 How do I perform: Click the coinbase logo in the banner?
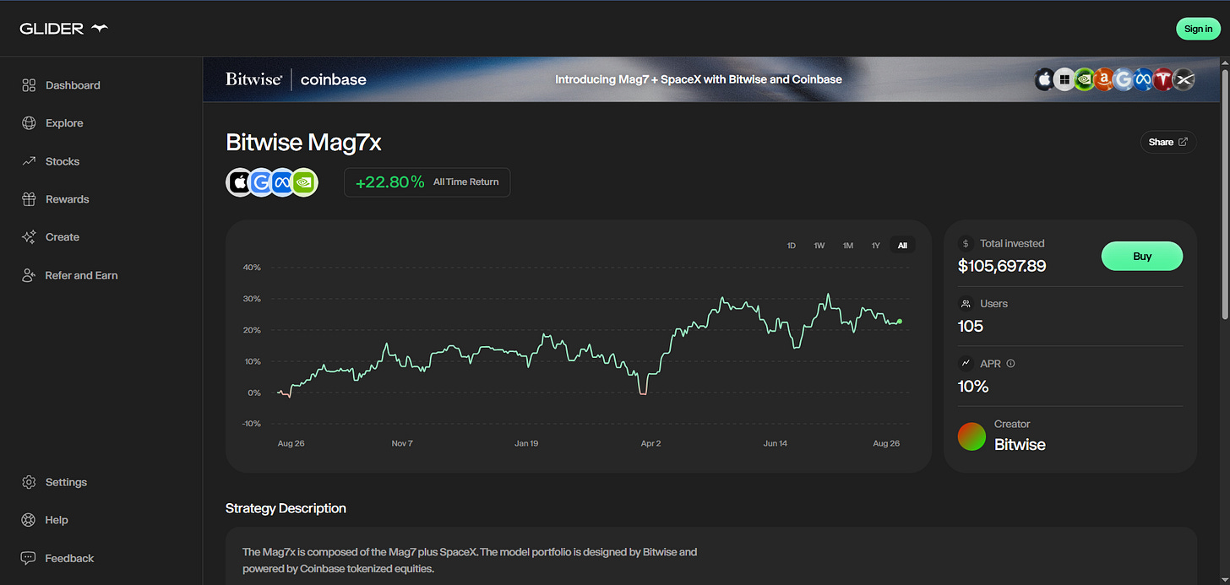pyautogui.click(x=334, y=79)
